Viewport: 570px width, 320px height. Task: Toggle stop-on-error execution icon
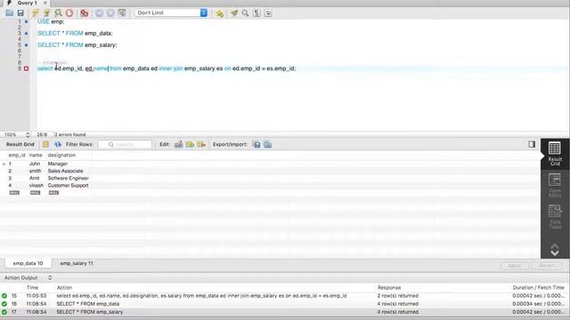[x=85, y=13]
